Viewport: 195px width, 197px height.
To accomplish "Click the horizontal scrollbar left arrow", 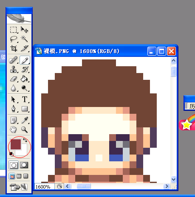I will click(x=68, y=186).
